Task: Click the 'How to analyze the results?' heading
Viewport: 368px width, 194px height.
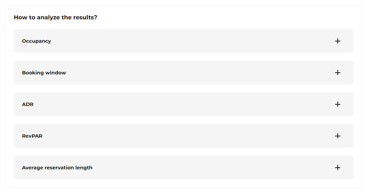Action: [x=55, y=17]
